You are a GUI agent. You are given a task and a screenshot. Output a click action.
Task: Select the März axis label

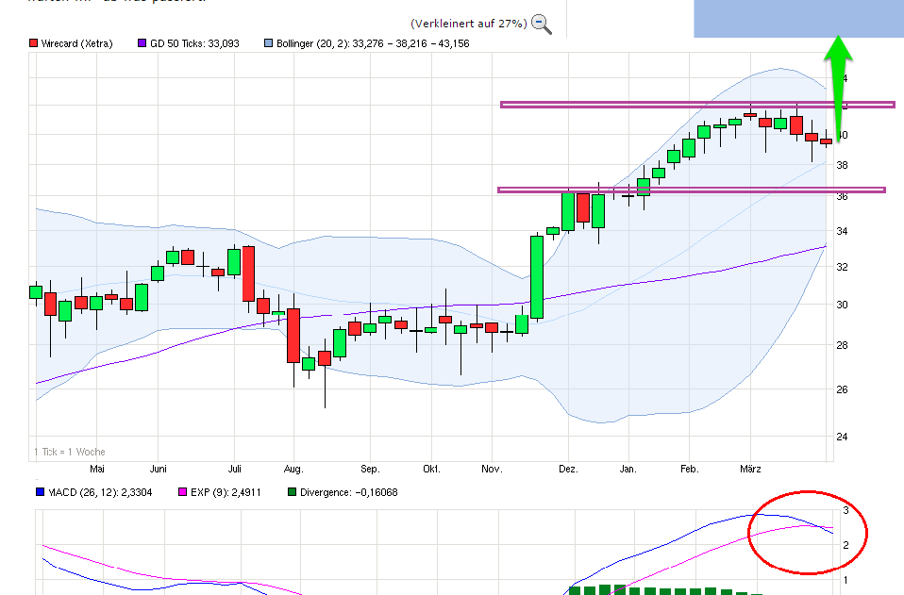pyautogui.click(x=751, y=469)
